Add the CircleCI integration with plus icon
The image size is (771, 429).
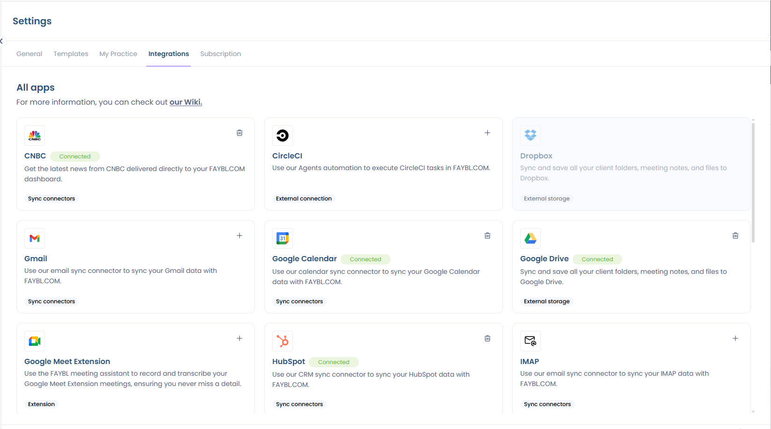pyautogui.click(x=487, y=133)
